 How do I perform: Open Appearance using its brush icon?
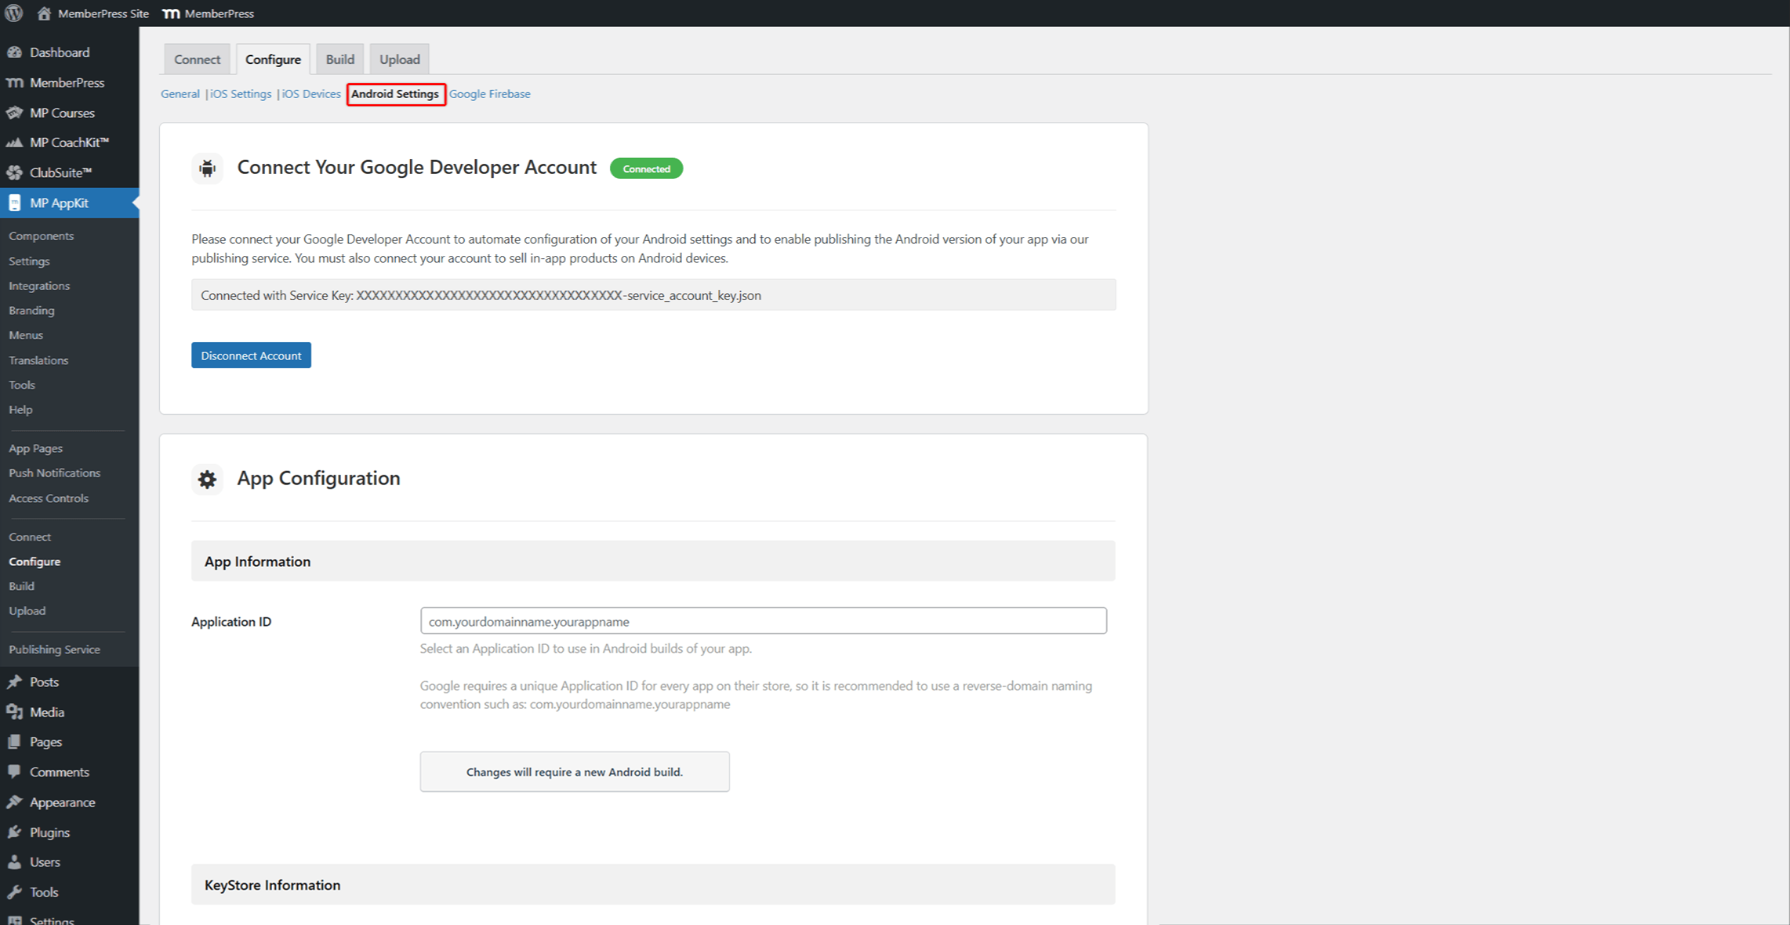[x=15, y=802]
